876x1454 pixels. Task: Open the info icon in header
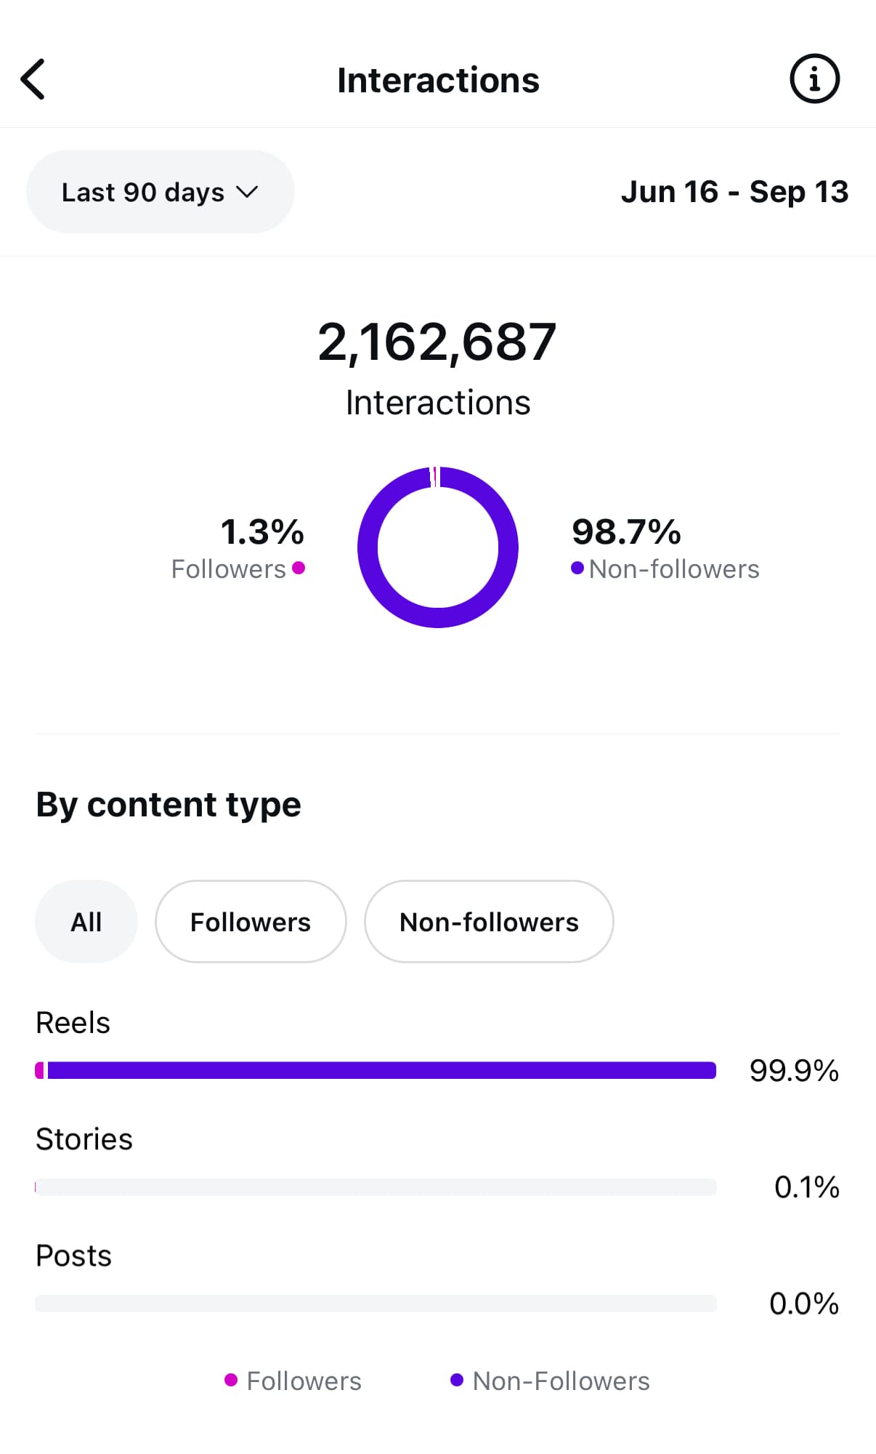814,79
